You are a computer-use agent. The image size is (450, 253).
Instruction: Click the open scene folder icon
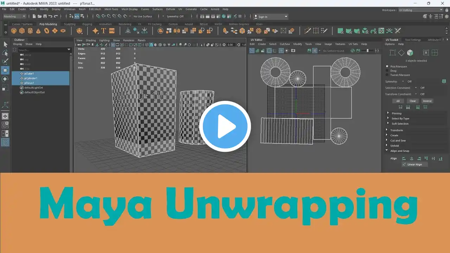point(39,17)
